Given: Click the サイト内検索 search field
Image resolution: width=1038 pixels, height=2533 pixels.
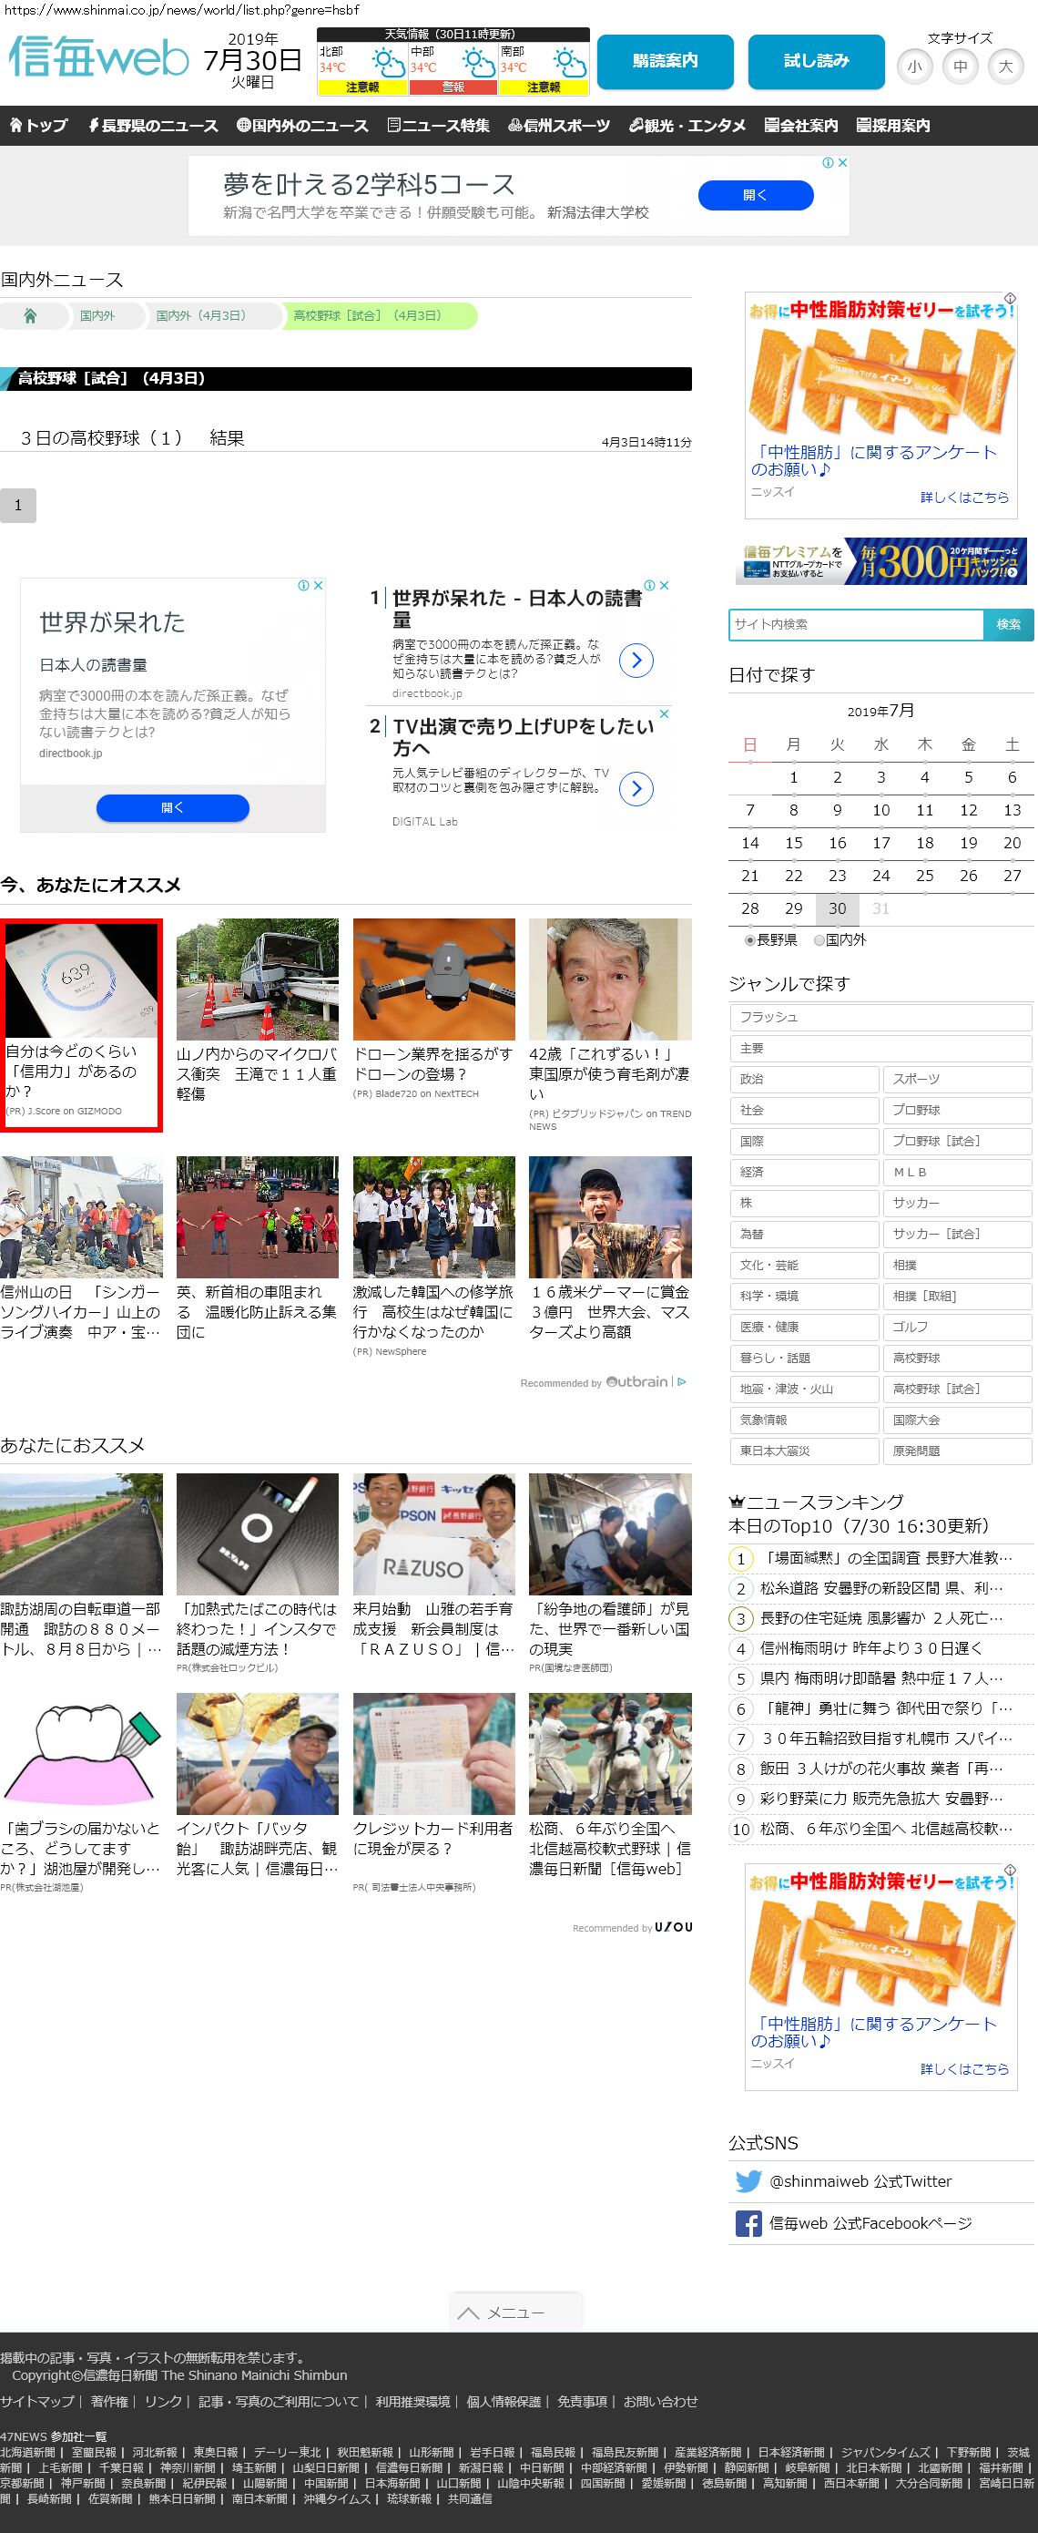Looking at the screenshot, I should coord(855,624).
